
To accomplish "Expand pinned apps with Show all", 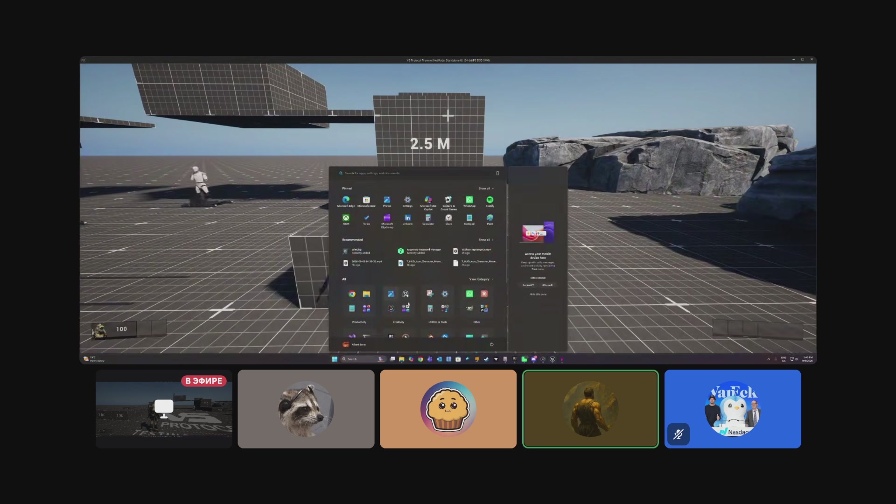I will point(486,189).
